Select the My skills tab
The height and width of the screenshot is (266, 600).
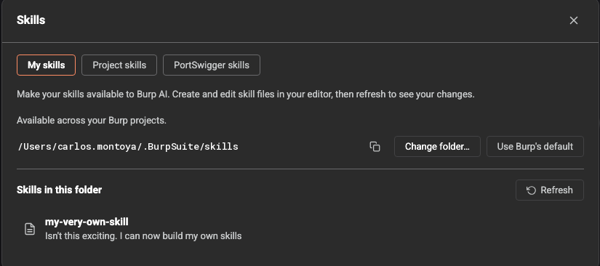click(x=47, y=65)
